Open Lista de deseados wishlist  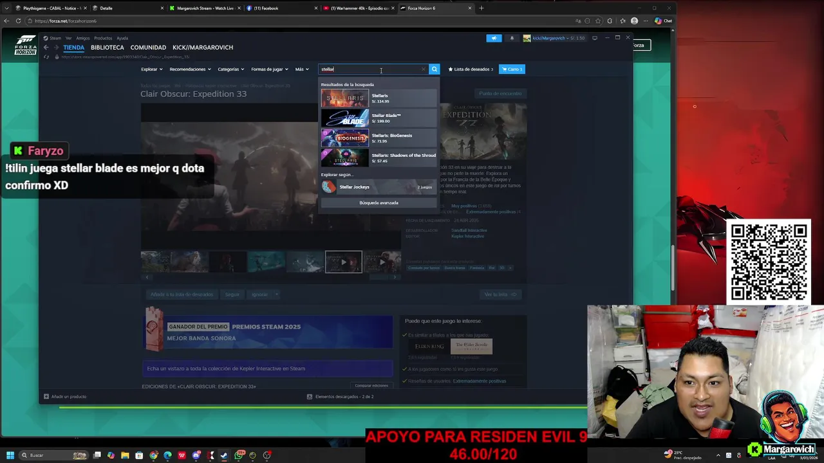471,69
